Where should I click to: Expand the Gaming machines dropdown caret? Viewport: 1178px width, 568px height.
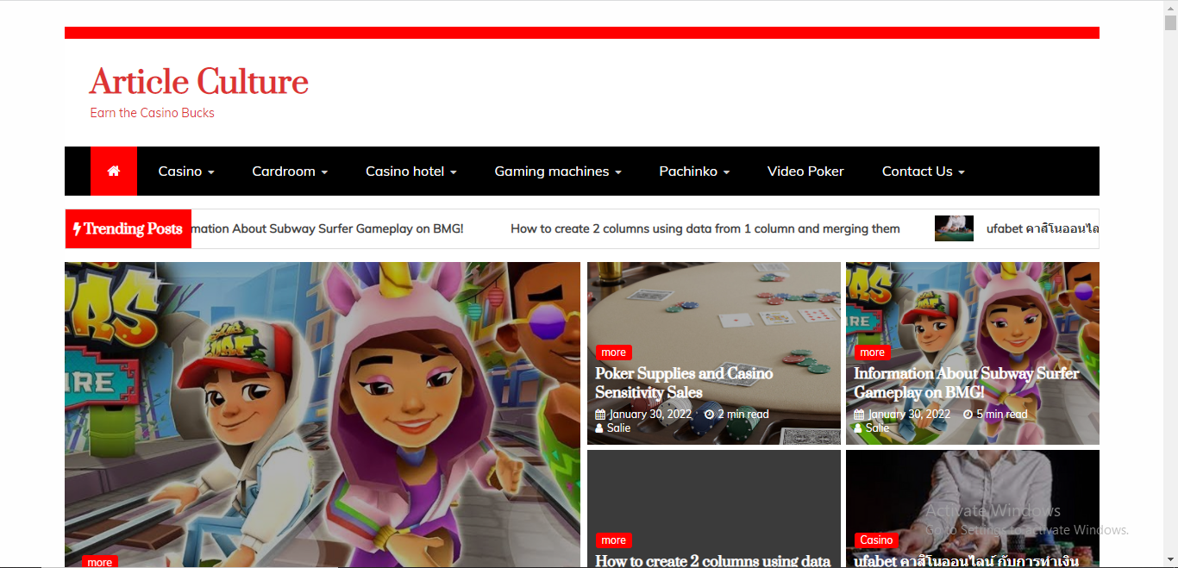[x=618, y=172]
